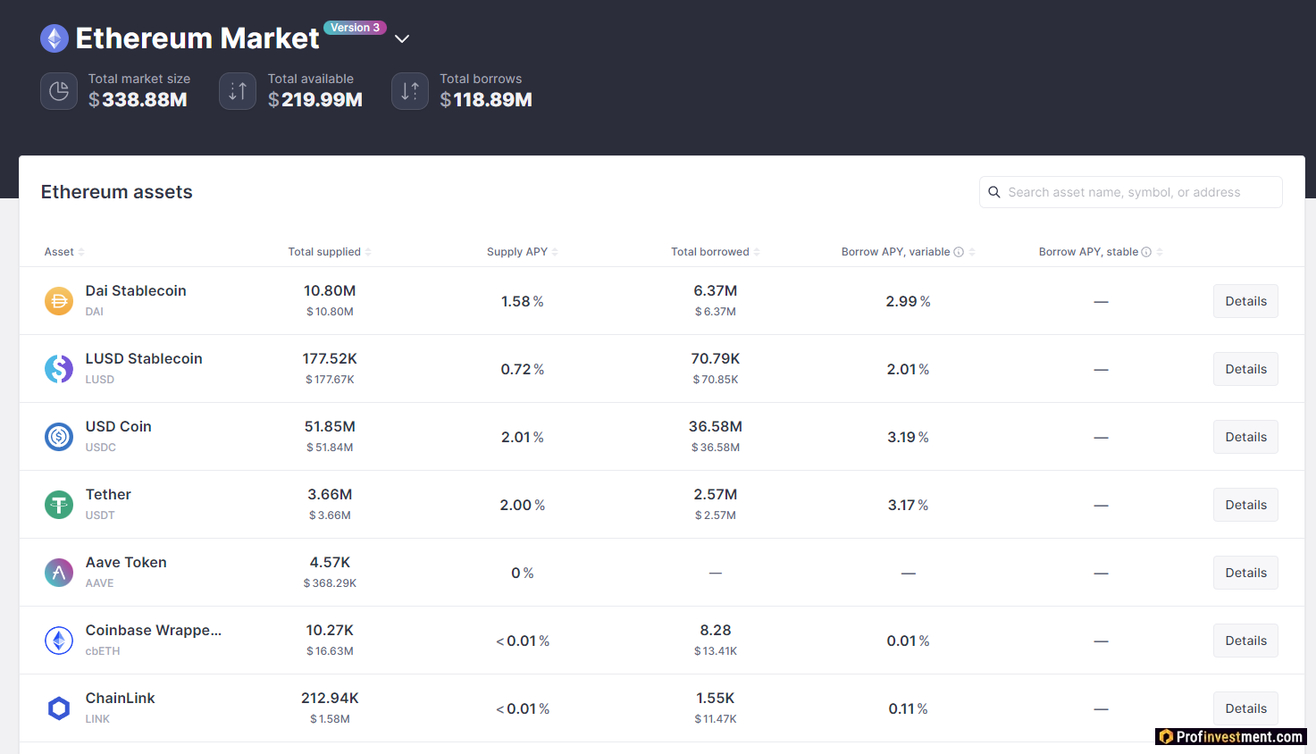Click info icon next to Borrow APY, variable
The image size is (1316, 754).
point(959,252)
